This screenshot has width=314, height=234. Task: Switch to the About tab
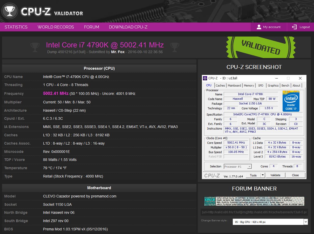[296, 86]
